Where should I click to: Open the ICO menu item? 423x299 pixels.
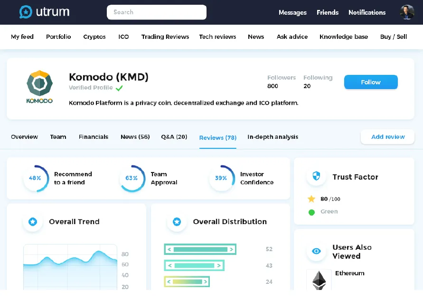pyautogui.click(x=123, y=36)
